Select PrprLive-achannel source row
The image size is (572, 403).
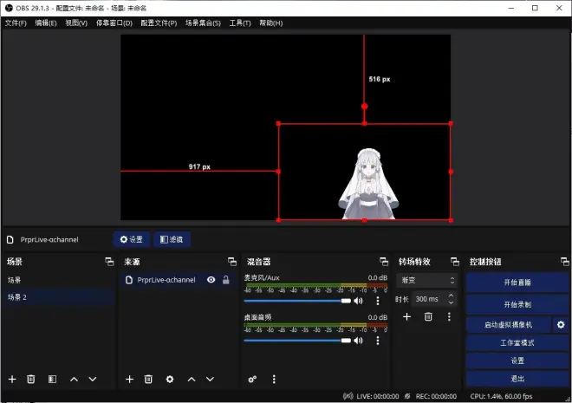[178, 280]
